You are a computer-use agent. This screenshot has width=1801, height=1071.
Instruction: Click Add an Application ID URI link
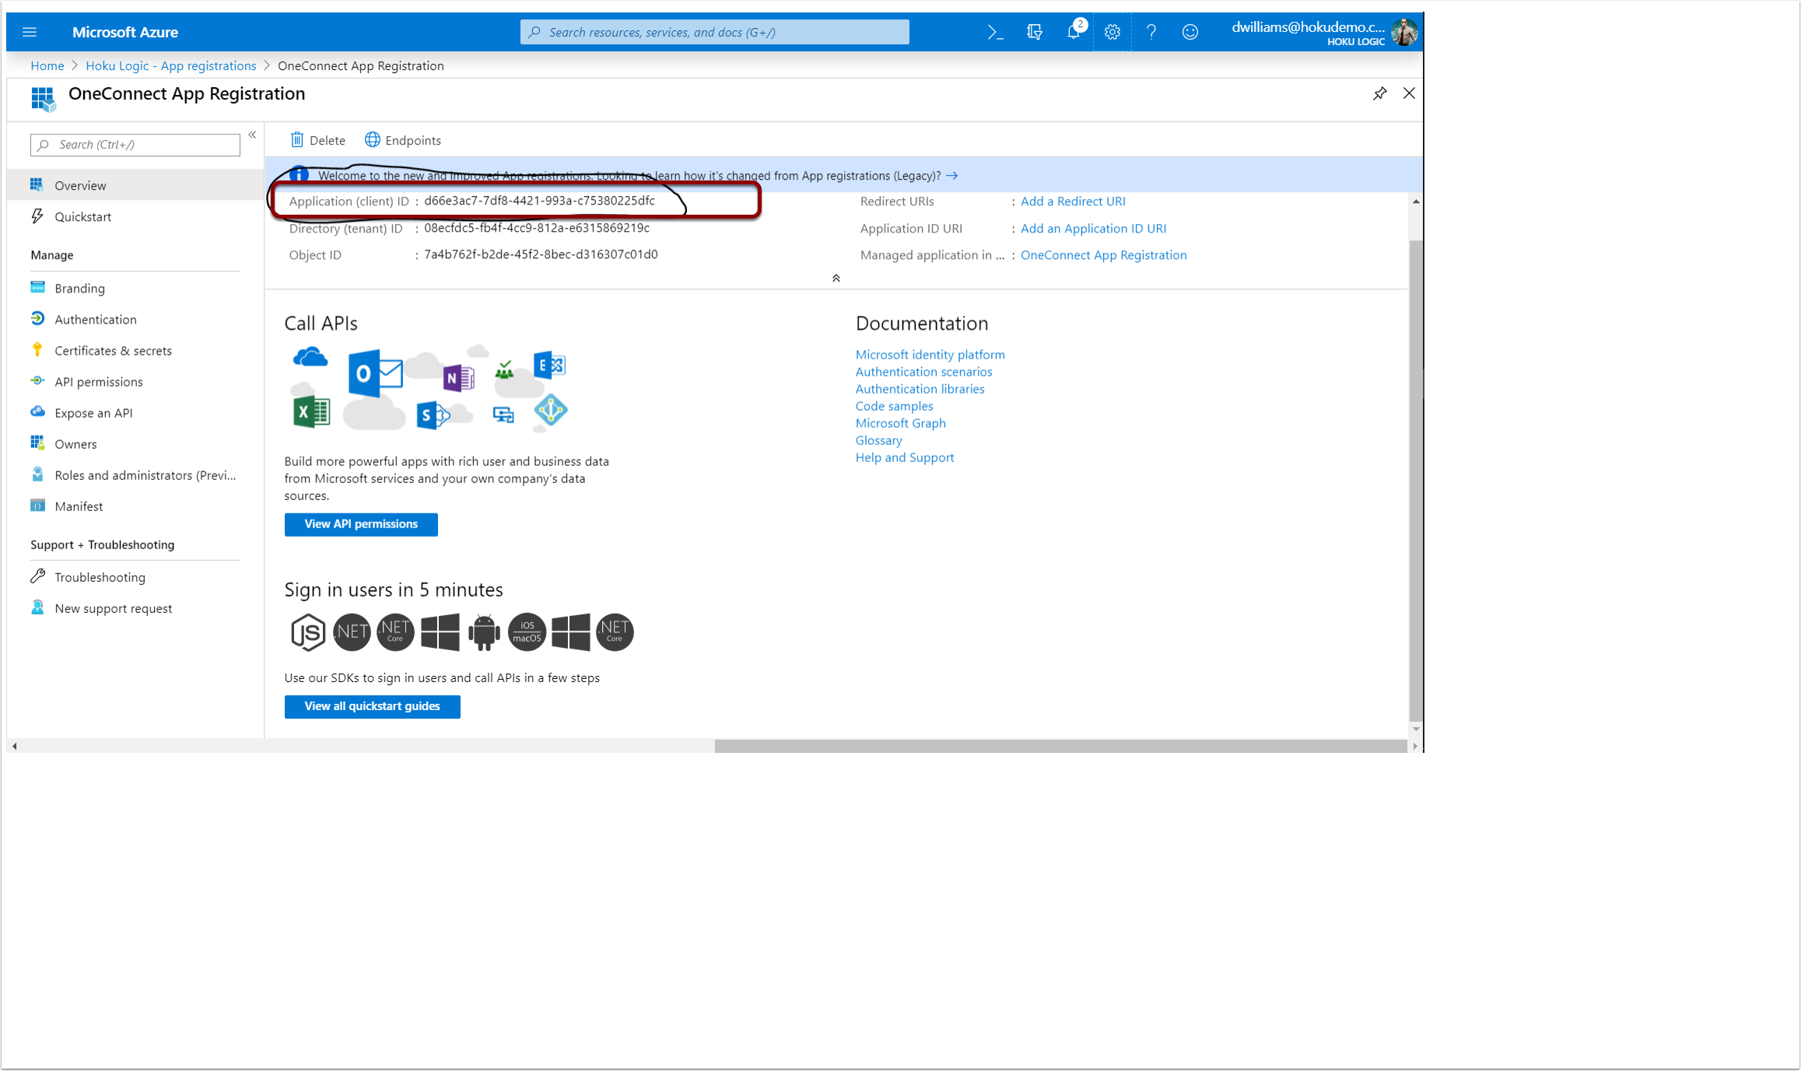pos(1093,228)
